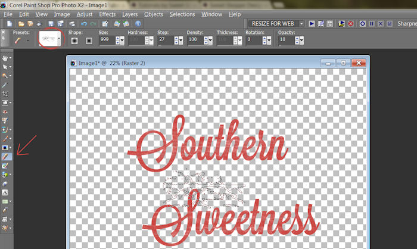
Task: Open the Selections menu
Action: point(182,14)
